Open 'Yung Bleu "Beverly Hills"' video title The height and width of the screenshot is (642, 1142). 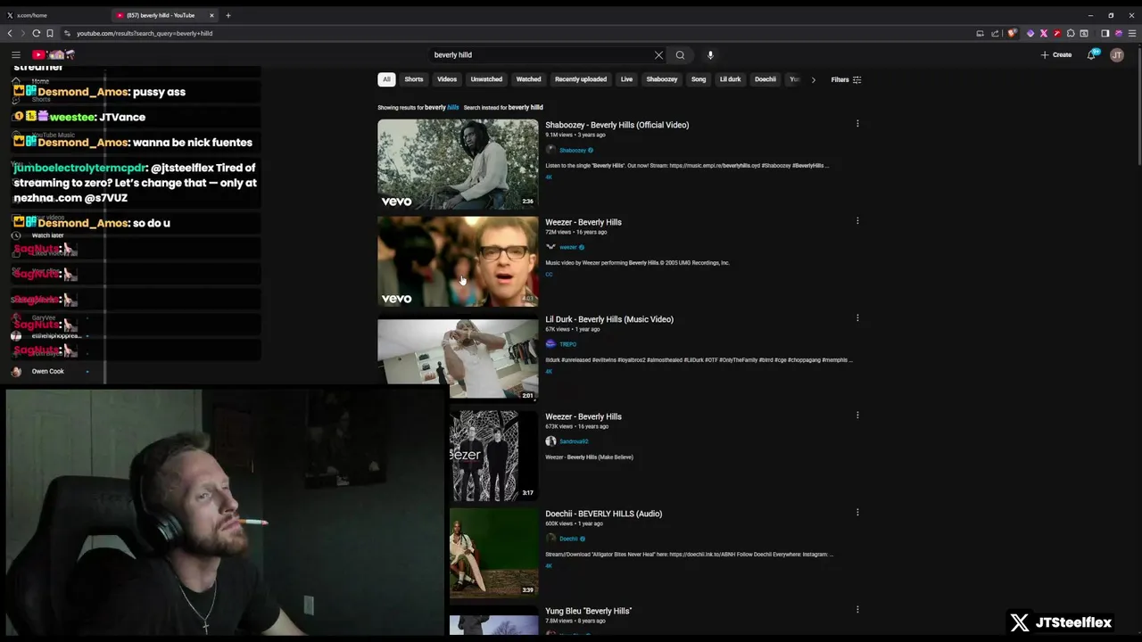click(x=589, y=611)
